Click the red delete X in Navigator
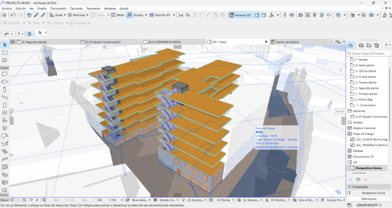The width and height of the screenshot is (392, 208). coord(365,180)
